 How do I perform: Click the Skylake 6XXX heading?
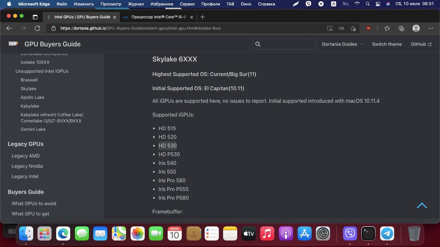point(175,59)
